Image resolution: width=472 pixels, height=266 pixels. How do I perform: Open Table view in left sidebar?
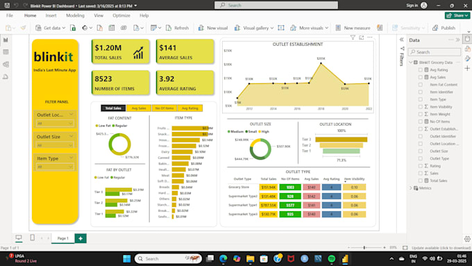(x=6, y=52)
